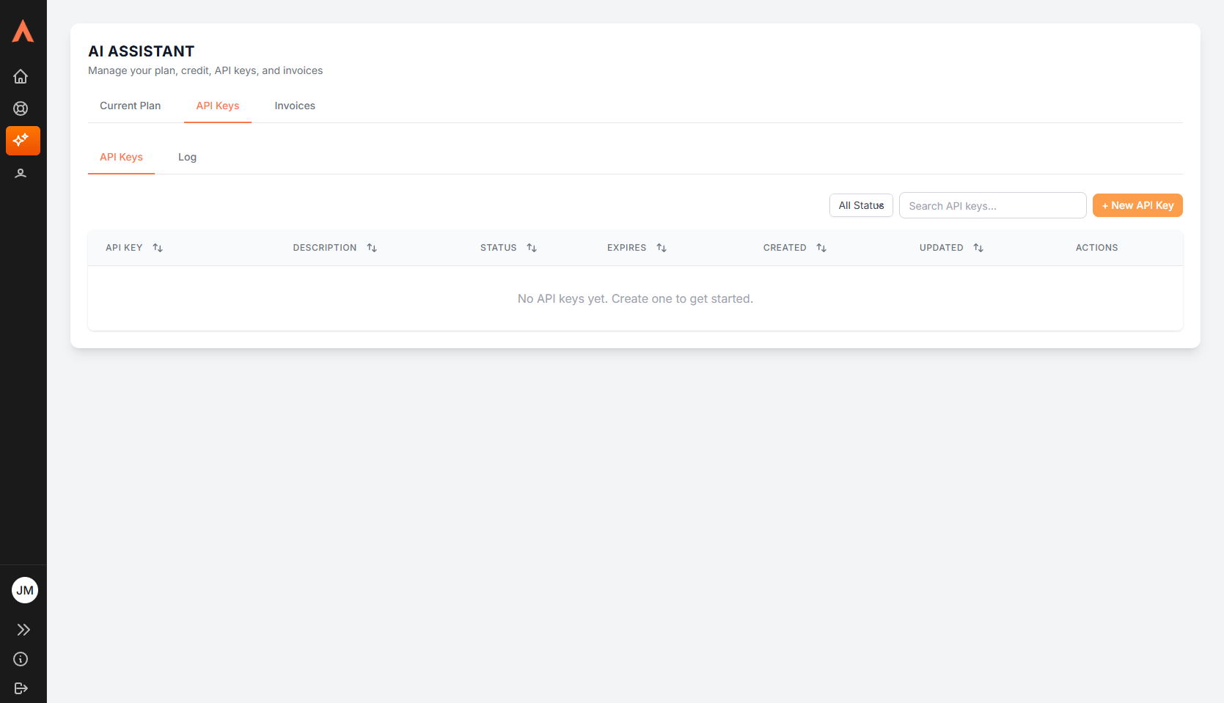Sort by Expires column arrows
The height and width of the screenshot is (703, 1224).
pyautogui.click(x=662, y=248)
